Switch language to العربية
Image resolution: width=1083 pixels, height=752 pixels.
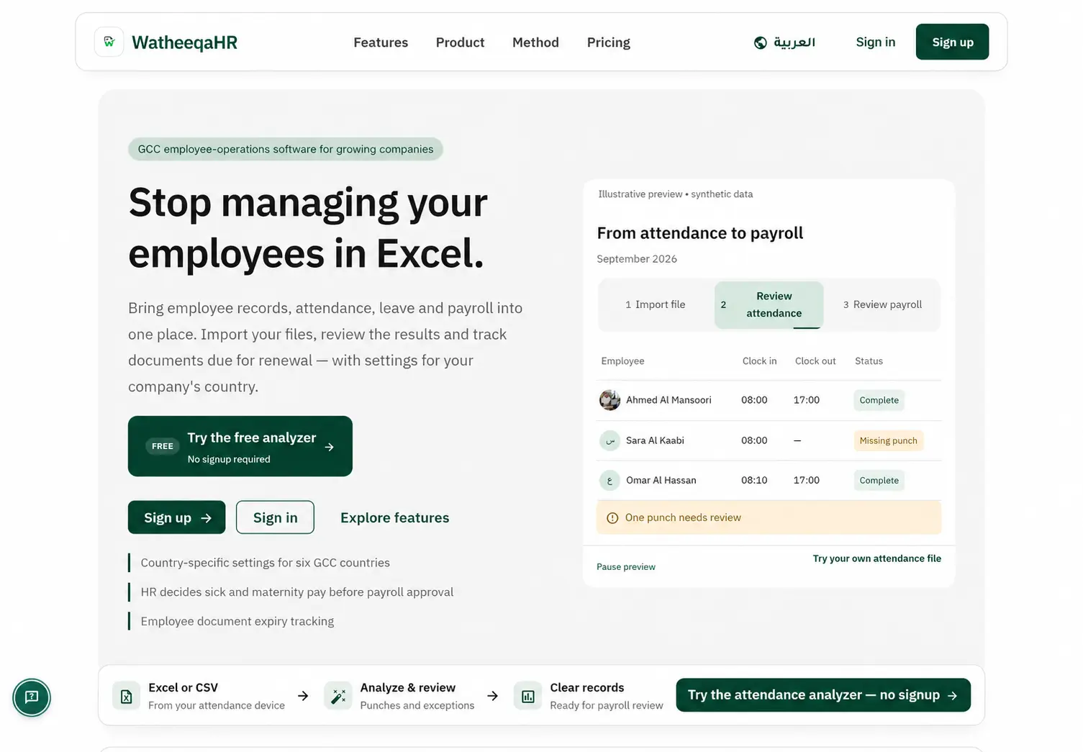[x=784, y=42]
